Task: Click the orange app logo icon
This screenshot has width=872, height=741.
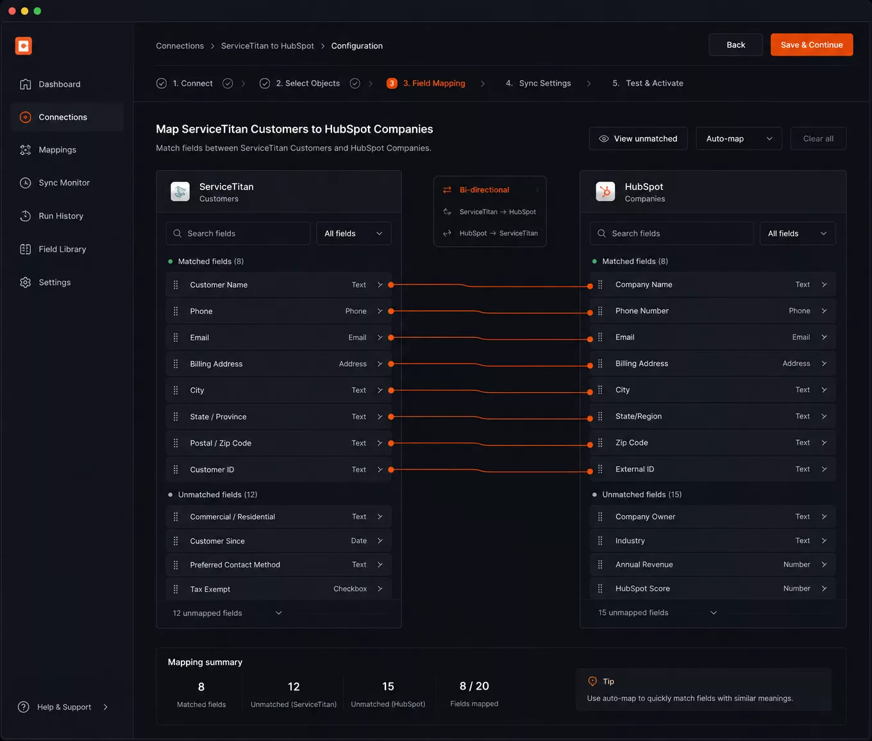Action: (24, 46)
